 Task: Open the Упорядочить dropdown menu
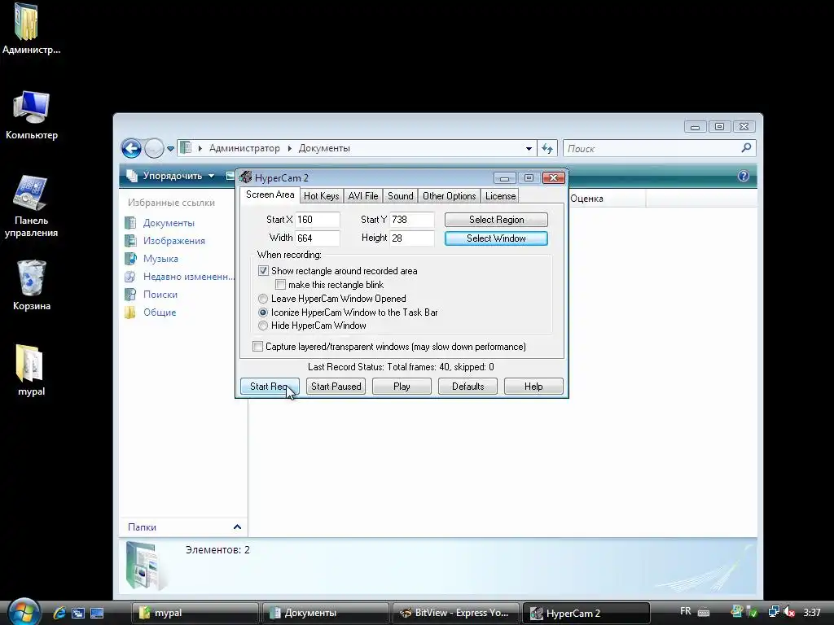click(170, 176)
